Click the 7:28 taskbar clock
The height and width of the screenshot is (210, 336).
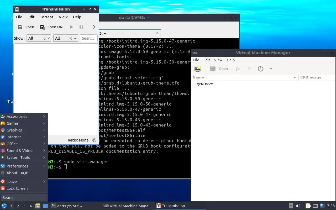pos(331,206)
